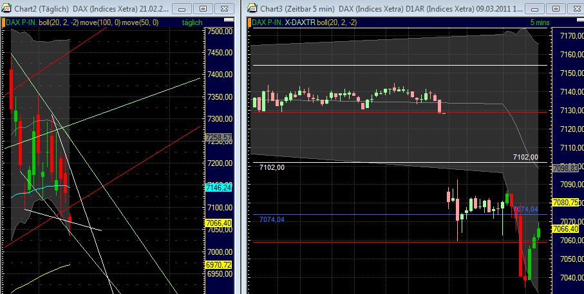The image size is (584, 294).
Task: Click the yellow 6970,72 price tag in Chart2
Action: (219, 264)
